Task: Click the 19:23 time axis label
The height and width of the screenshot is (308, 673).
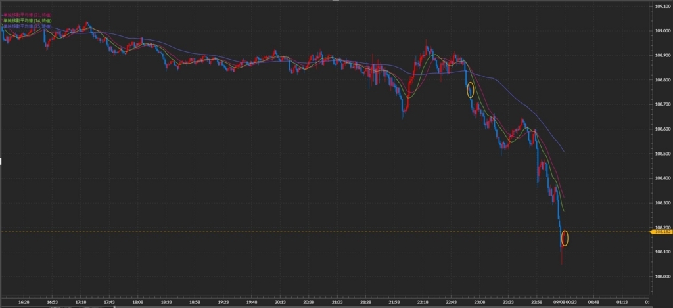Action: [223, 302]
